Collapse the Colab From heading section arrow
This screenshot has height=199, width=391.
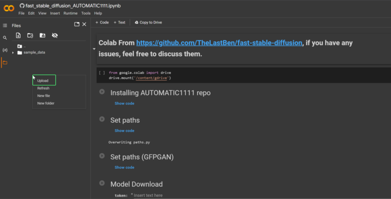(93, 49)
